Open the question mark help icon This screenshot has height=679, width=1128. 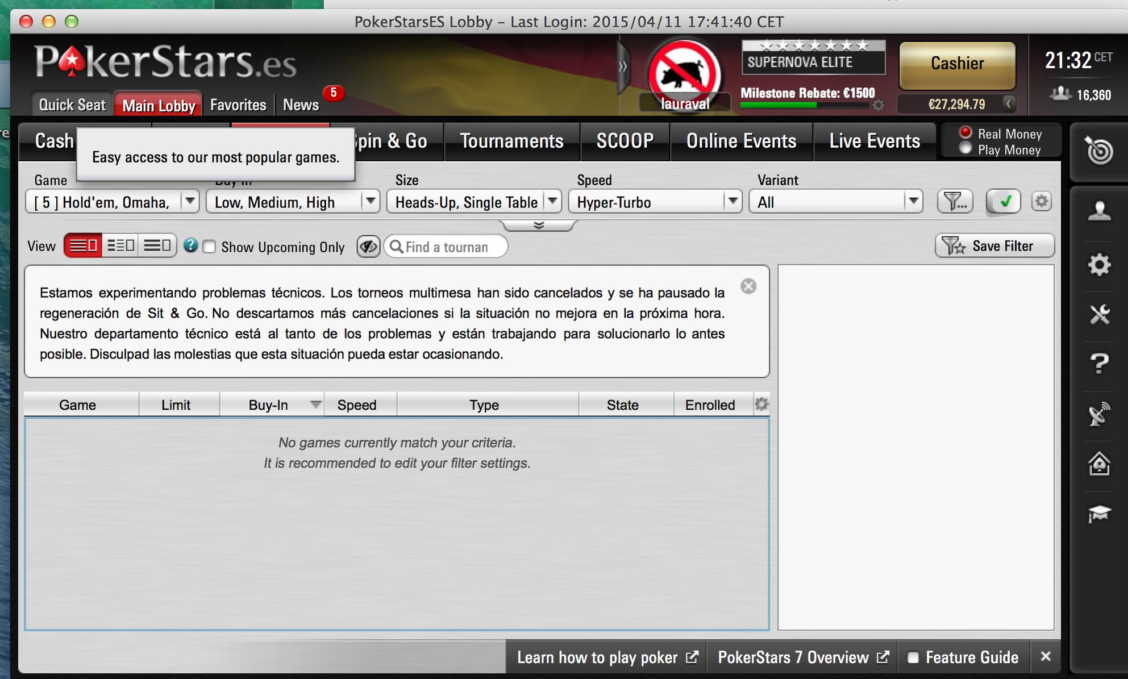point(1100,364)
